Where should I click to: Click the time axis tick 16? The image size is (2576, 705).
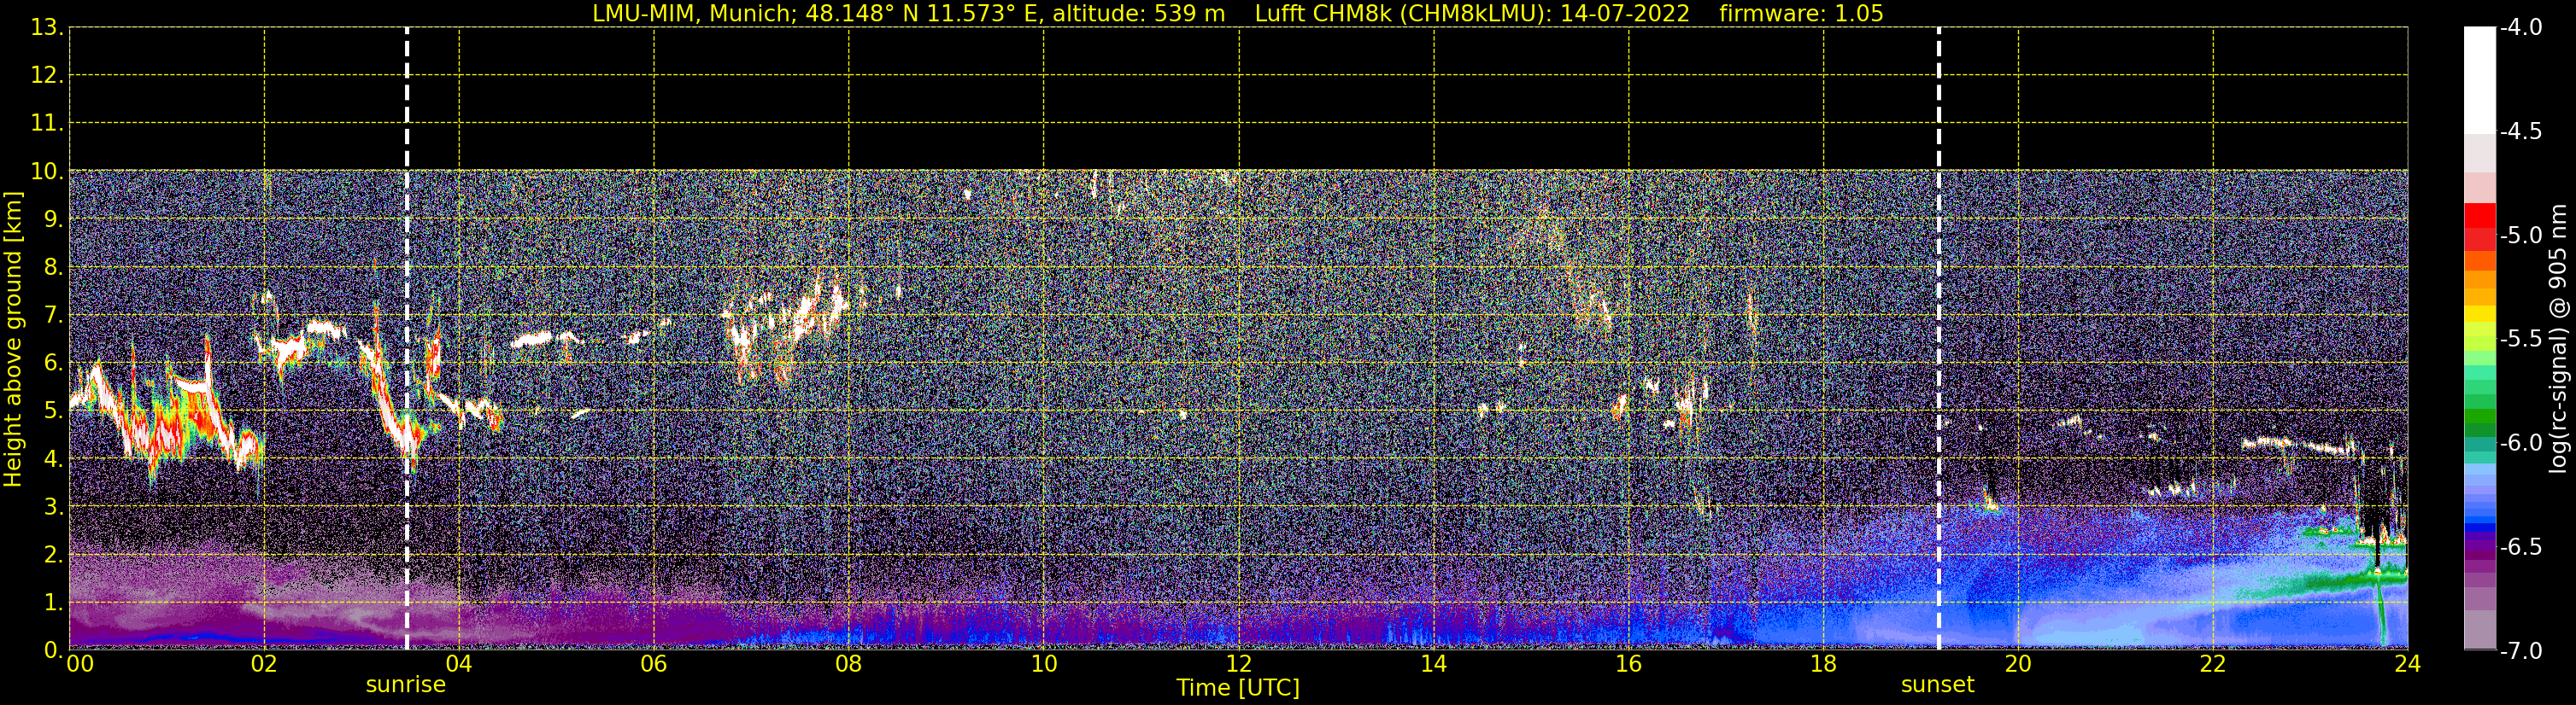tap(1629, 664)
